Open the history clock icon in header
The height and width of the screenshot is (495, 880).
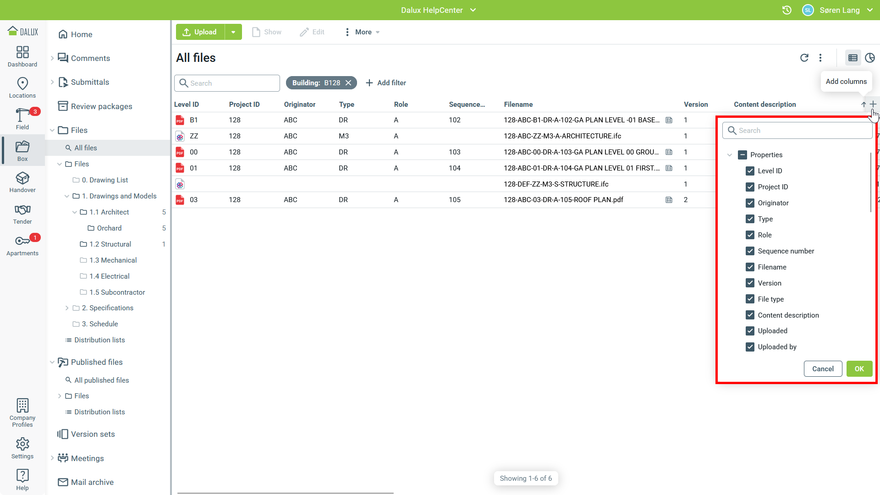pos(786,10)
